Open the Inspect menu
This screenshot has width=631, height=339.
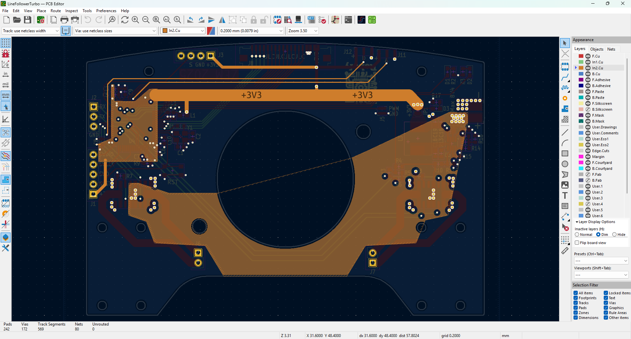tap(72, 11)
